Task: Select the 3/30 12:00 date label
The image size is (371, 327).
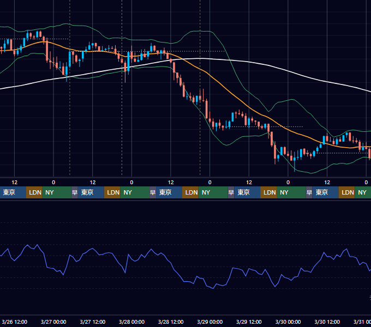Action: (x=327, y=322)
